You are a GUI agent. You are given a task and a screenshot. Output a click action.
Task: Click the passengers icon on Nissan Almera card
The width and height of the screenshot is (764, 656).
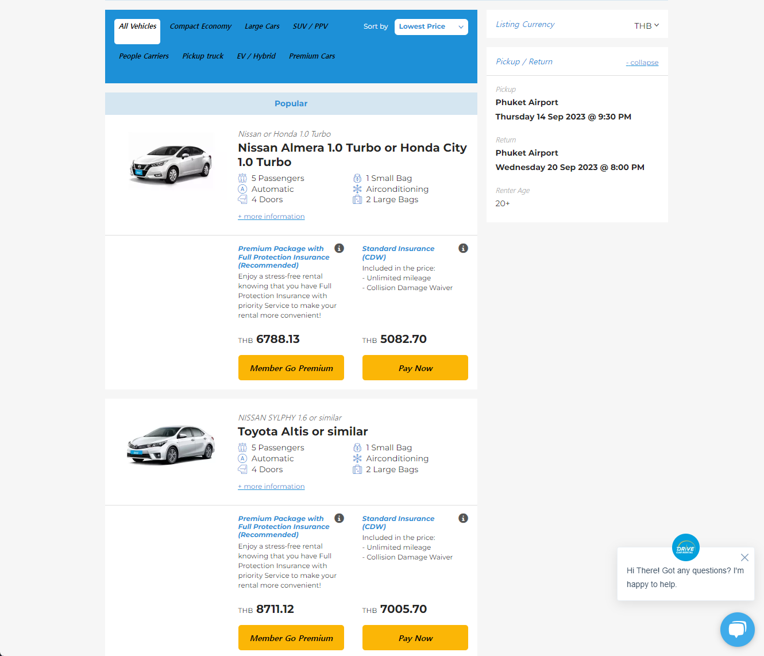tap(242, 178)
